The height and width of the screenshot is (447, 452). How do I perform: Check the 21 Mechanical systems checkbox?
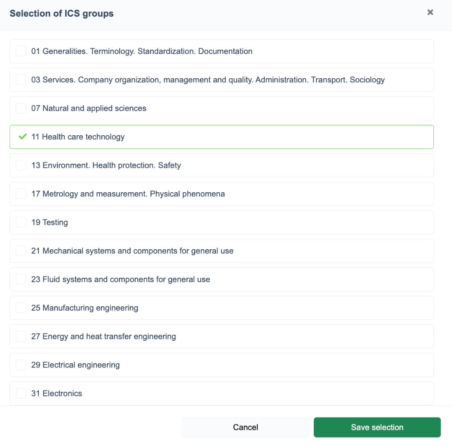(x=21, y=251)
